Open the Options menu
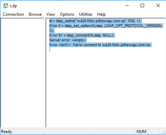This screenshot has width=166, height=135. click(x=67, y=14)
